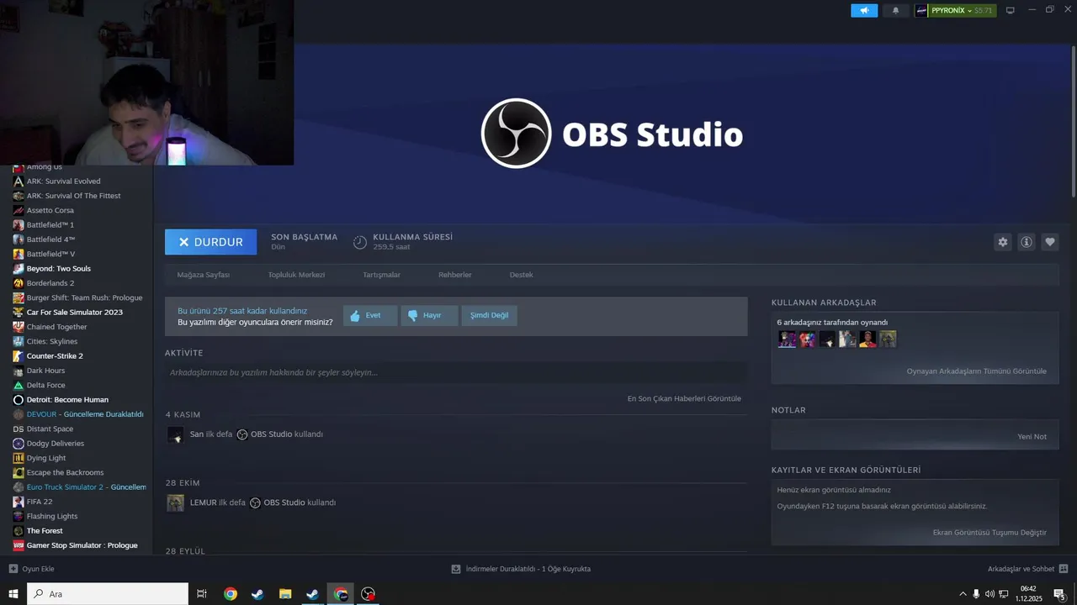This screenshot has height=605, width=1077.
Task: Open the Rehberler tab
Action: pyautogui.click(x=454, y=275)
